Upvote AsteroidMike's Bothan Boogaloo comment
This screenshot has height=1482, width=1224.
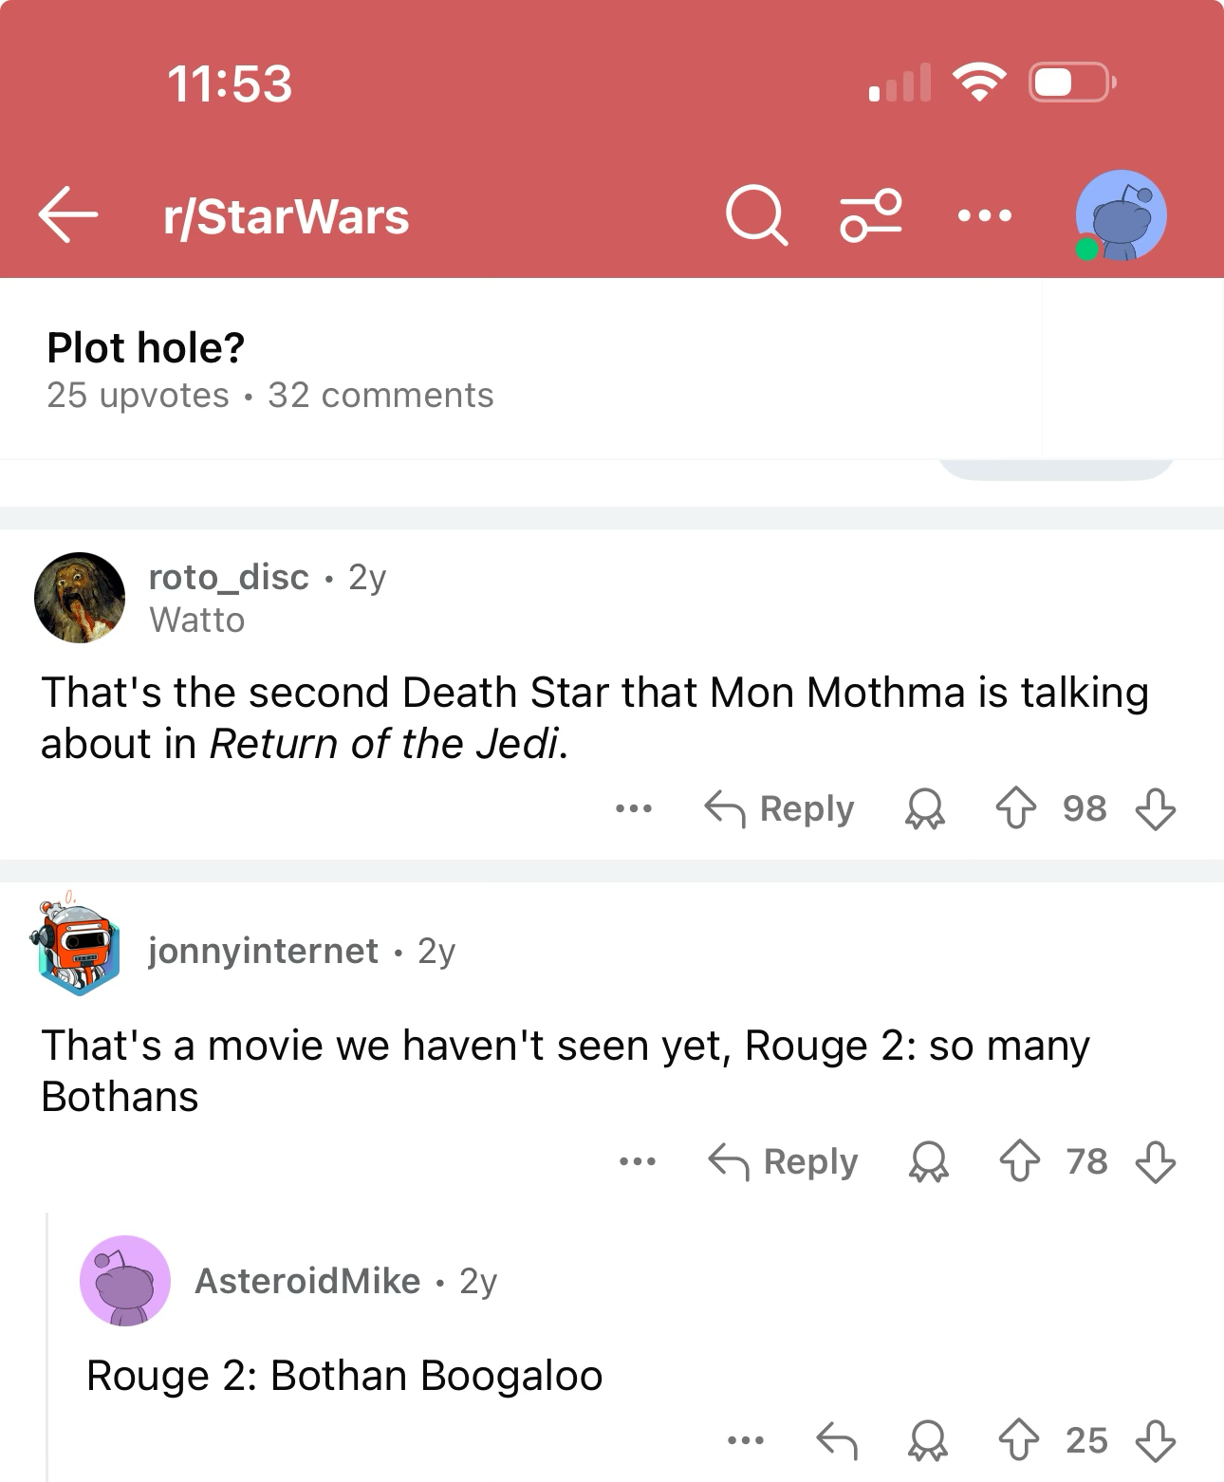pyautogui.click(x=1018, y=1440)
